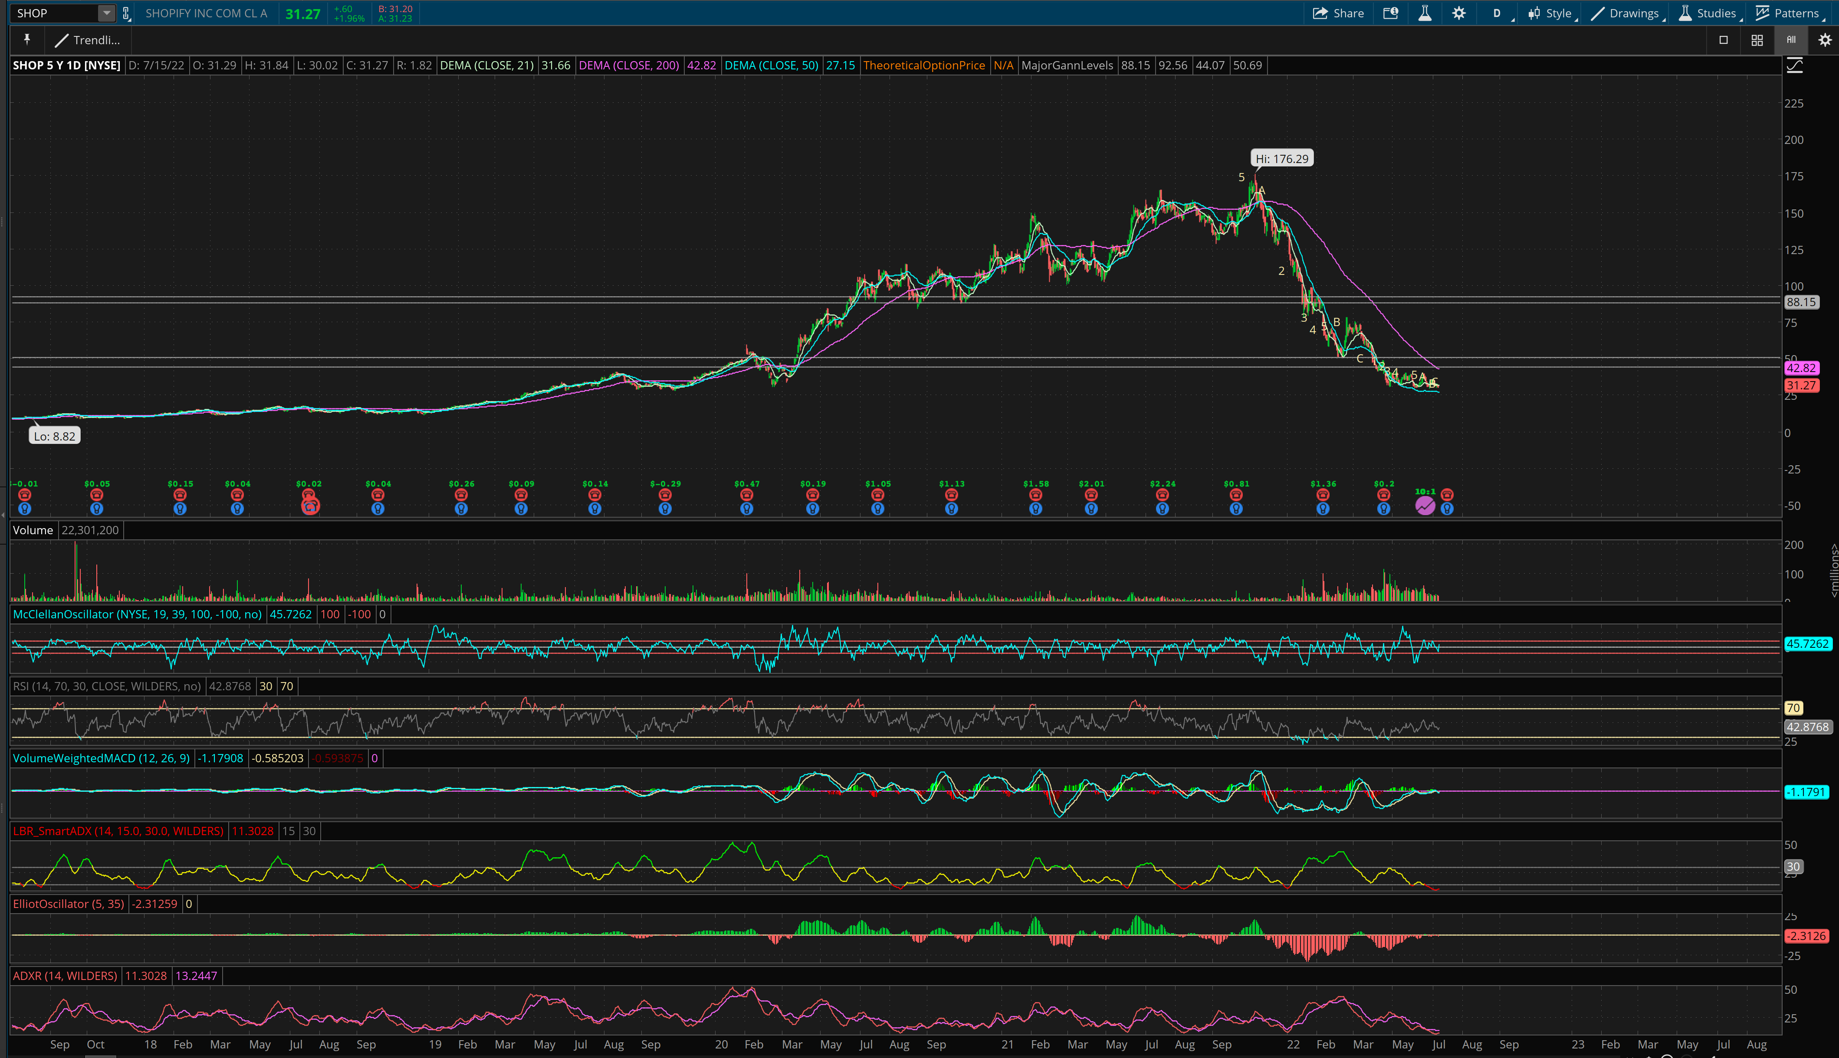
Task: Click the RSI (14, 70, 30) study header
Action: (107, 687)
